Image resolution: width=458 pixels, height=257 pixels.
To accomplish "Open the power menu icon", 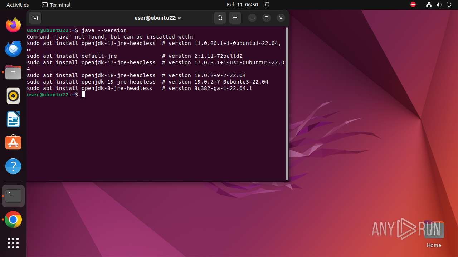I will coord(449,5).
